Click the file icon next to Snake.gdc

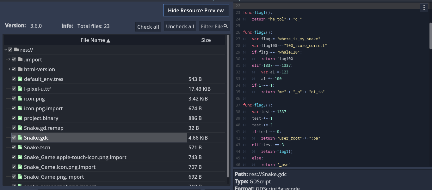20,138
